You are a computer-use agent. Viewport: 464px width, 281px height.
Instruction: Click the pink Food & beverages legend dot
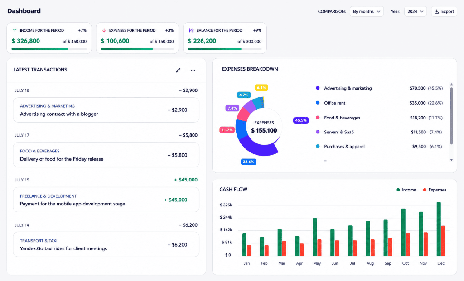[318, 118]
